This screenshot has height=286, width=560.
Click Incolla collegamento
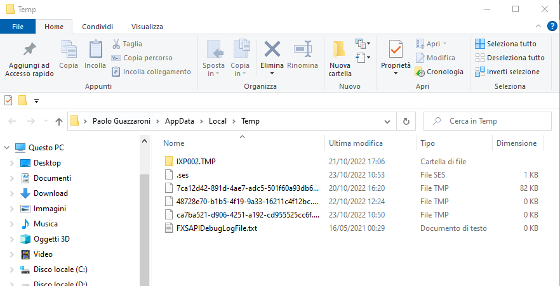coord(151,72)
